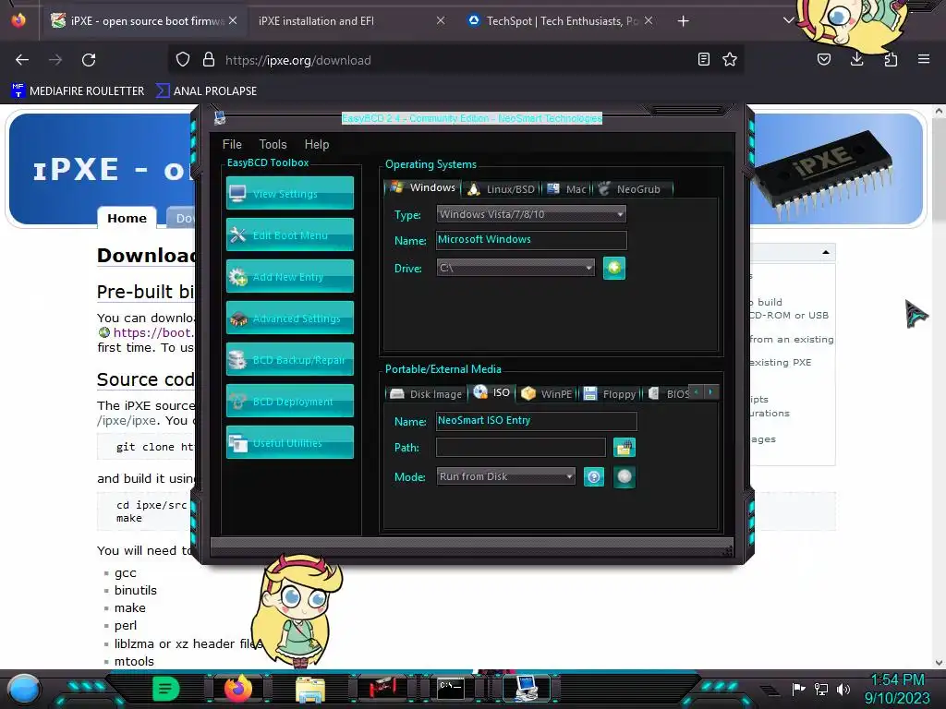Open BCD Deployment section
This screenshot has width=946, height=709.
(289, 401)
